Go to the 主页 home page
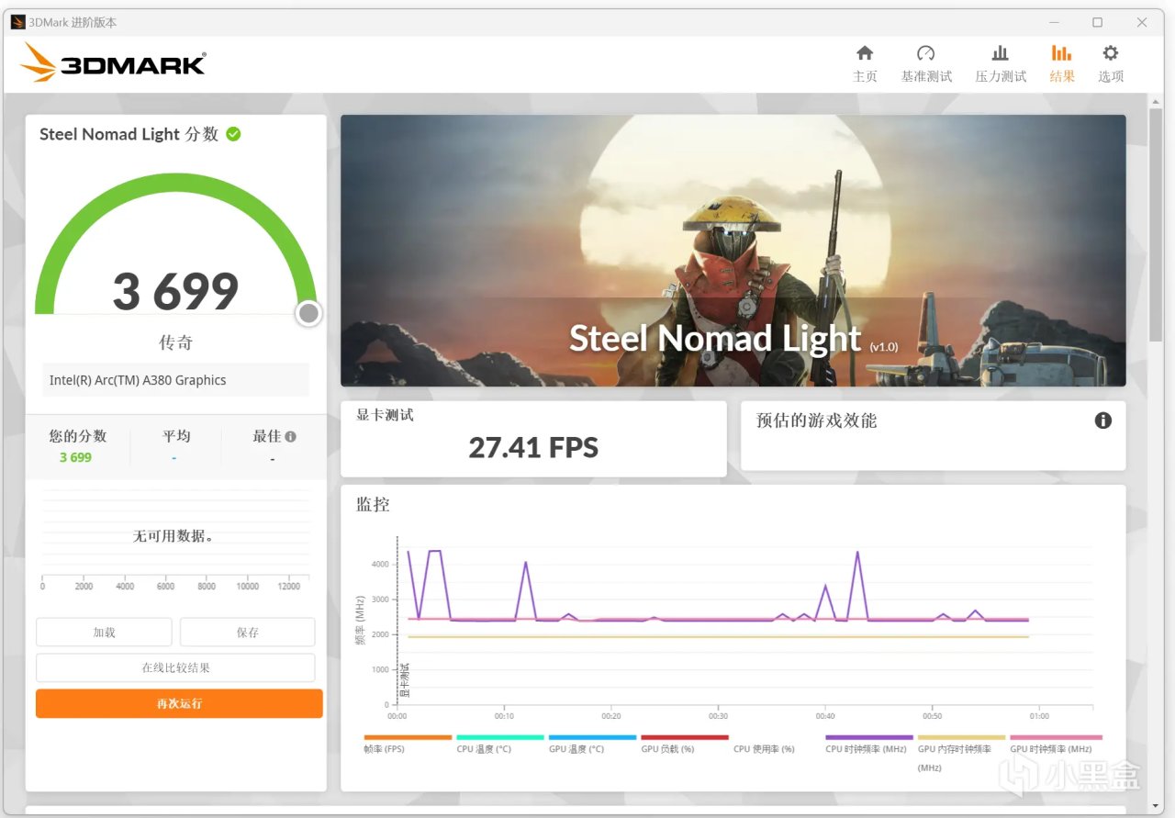Image resolution: width=1175 pixels, height=818 pixels. pyautogui.click(x=865, y=63)
